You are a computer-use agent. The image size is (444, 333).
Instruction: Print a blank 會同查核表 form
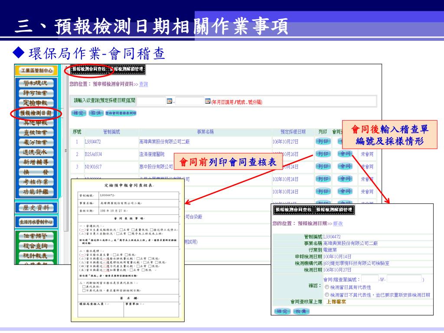coord(121,113)
